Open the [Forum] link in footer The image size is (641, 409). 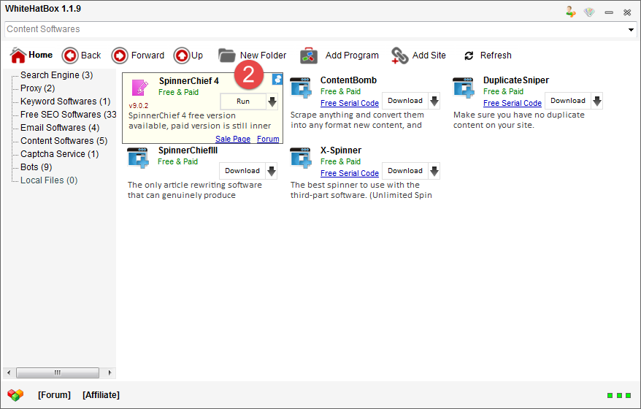pyautogui.click(x=54, y=394)
